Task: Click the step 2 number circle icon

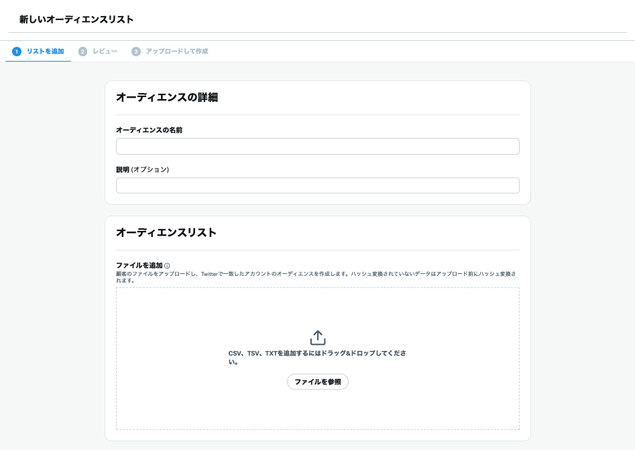Action: coord(82,52)
